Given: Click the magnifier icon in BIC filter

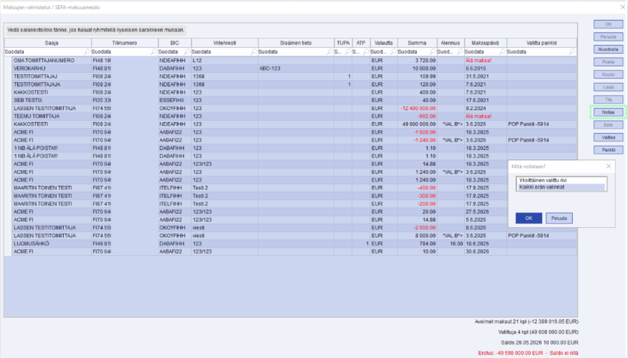Looking at the screenshot, I should pyautogui.click(x=187, y=52).
